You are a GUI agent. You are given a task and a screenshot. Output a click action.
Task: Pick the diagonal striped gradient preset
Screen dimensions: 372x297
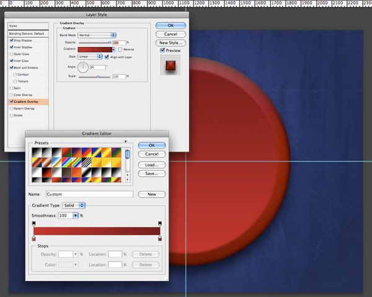[87, 162]
